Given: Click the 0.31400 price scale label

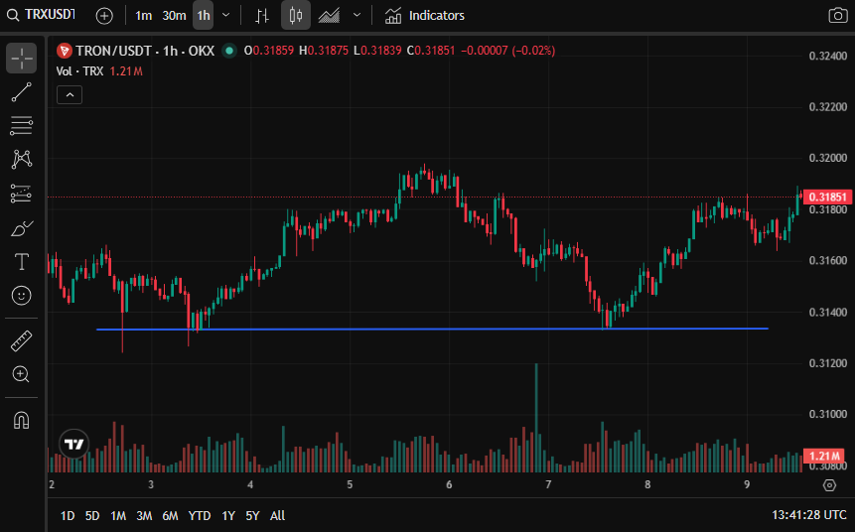Looking at the screenshot, I should [x=828, y=313].
